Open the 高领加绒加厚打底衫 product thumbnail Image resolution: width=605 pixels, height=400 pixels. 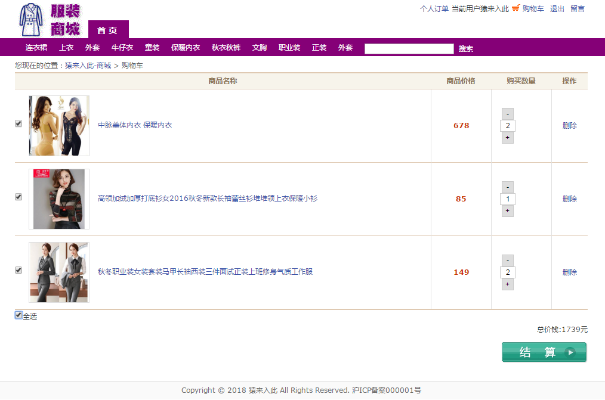[59, 199]
